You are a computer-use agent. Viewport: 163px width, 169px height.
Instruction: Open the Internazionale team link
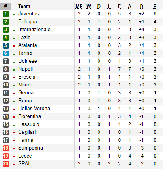tap(34, 30)
